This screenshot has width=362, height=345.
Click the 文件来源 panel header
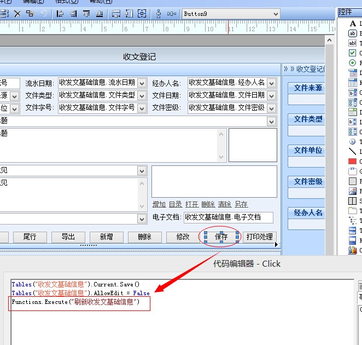(307, 88)
